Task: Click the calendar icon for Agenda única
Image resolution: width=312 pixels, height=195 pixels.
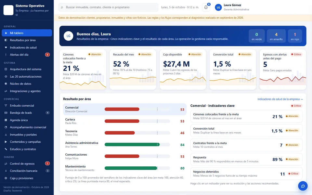Action: pos(6,120)
